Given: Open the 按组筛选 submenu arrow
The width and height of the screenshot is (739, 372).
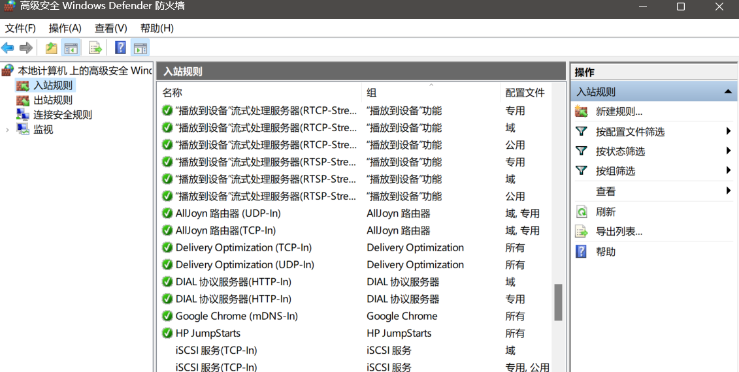Looking at the screenshot, I should (729, 170).
